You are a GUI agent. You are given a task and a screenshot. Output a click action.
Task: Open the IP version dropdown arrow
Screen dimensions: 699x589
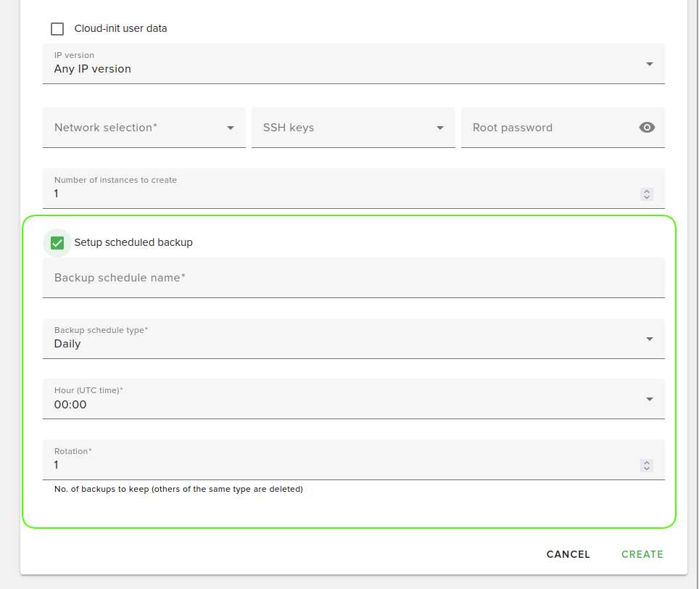pyautogui.click(x=649, y=64)
